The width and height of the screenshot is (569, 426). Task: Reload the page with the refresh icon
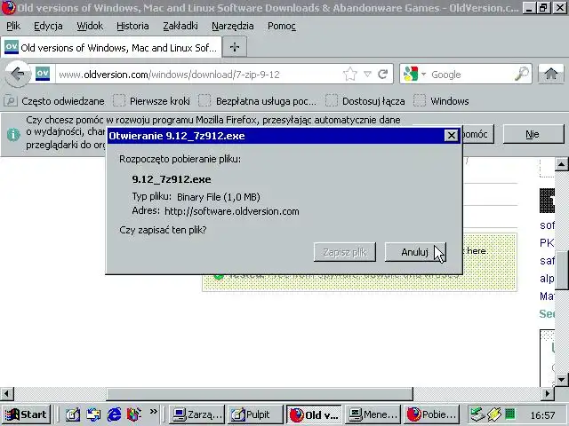383,75
